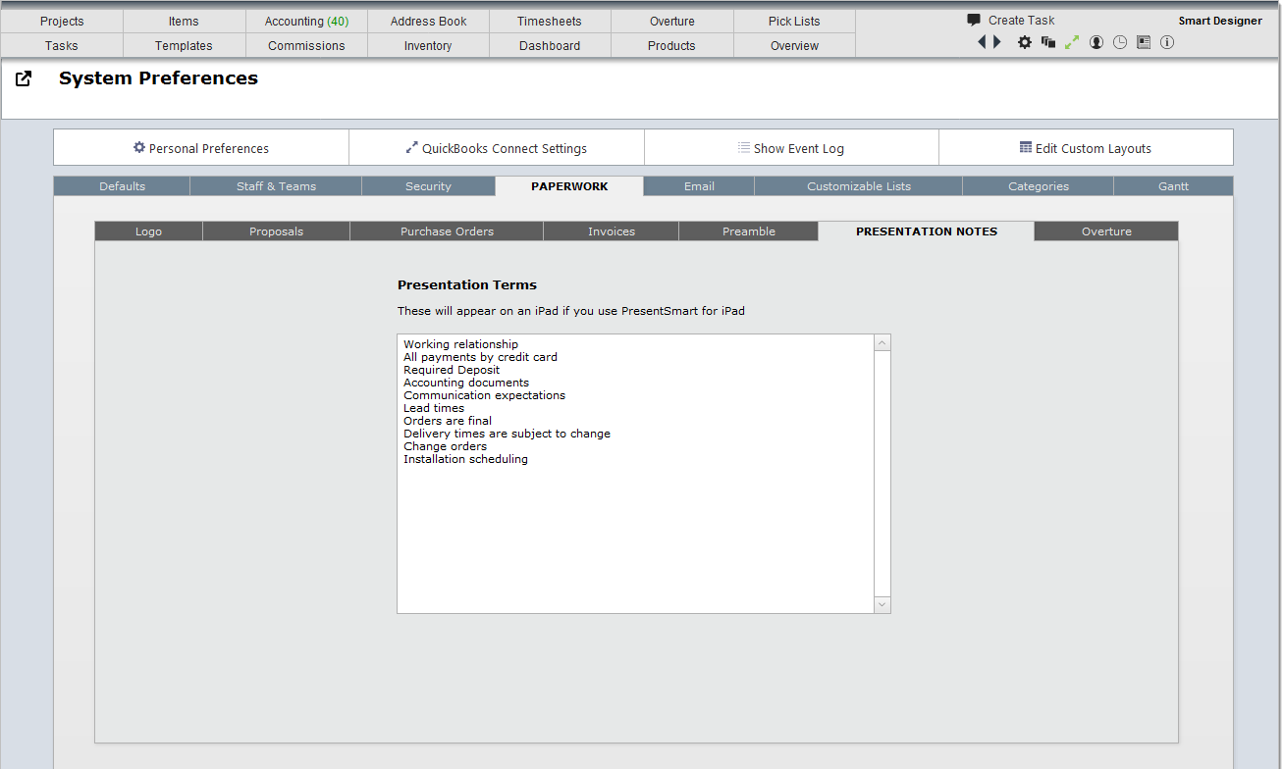Viewport: 1283px width, 769px height.
Task: Switch to the Email tab
Action: point(699,186)
